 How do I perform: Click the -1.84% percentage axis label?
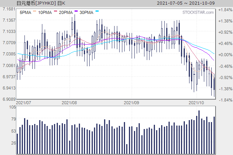point(225,100)
